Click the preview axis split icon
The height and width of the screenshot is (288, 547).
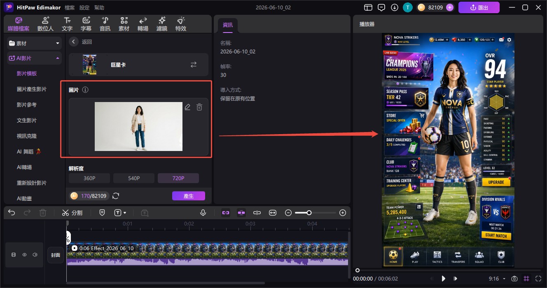(257, 213)
